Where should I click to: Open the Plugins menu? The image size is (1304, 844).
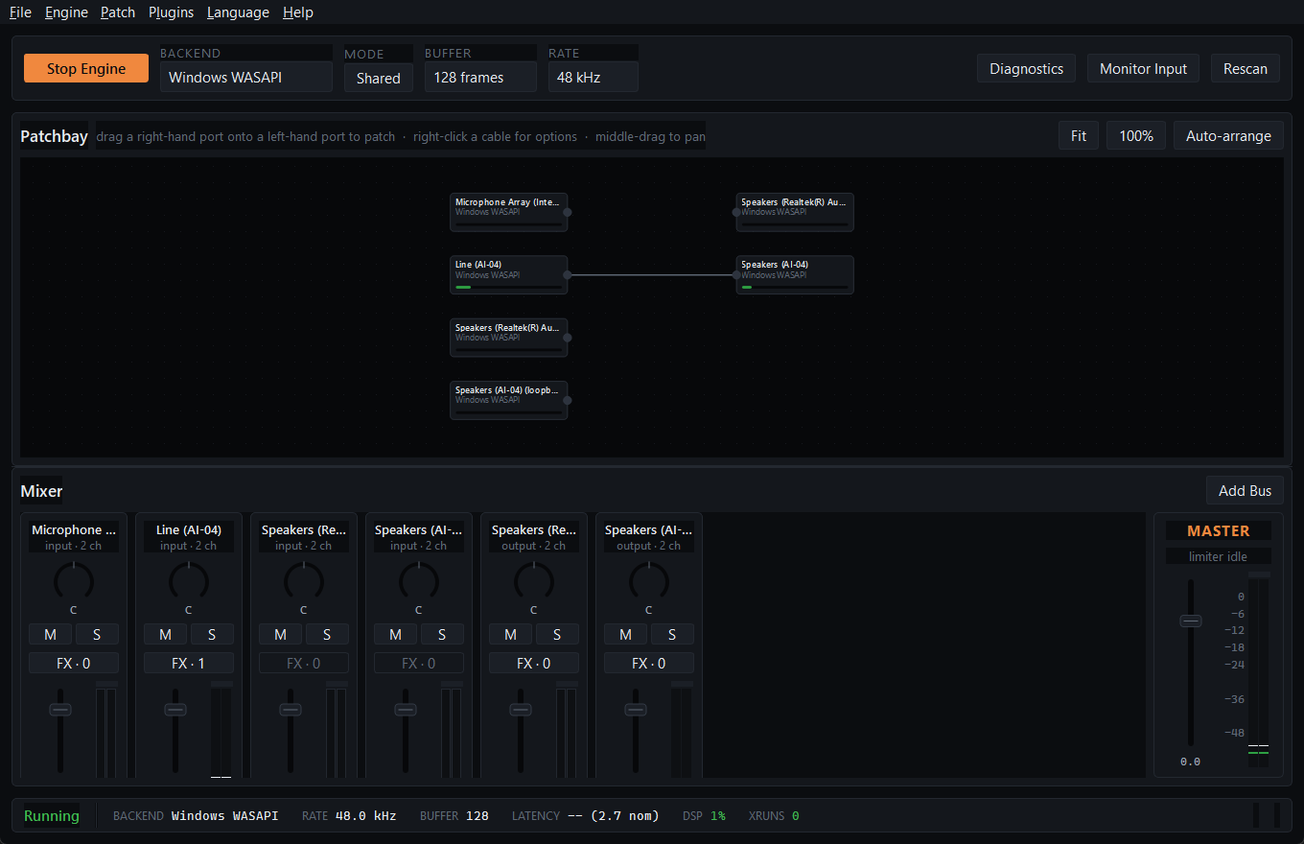[172, 12]
